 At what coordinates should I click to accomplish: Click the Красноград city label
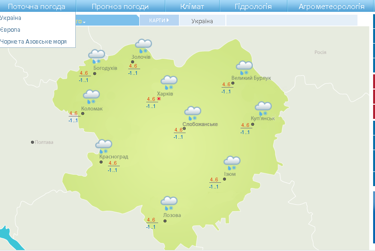point(114,157)
